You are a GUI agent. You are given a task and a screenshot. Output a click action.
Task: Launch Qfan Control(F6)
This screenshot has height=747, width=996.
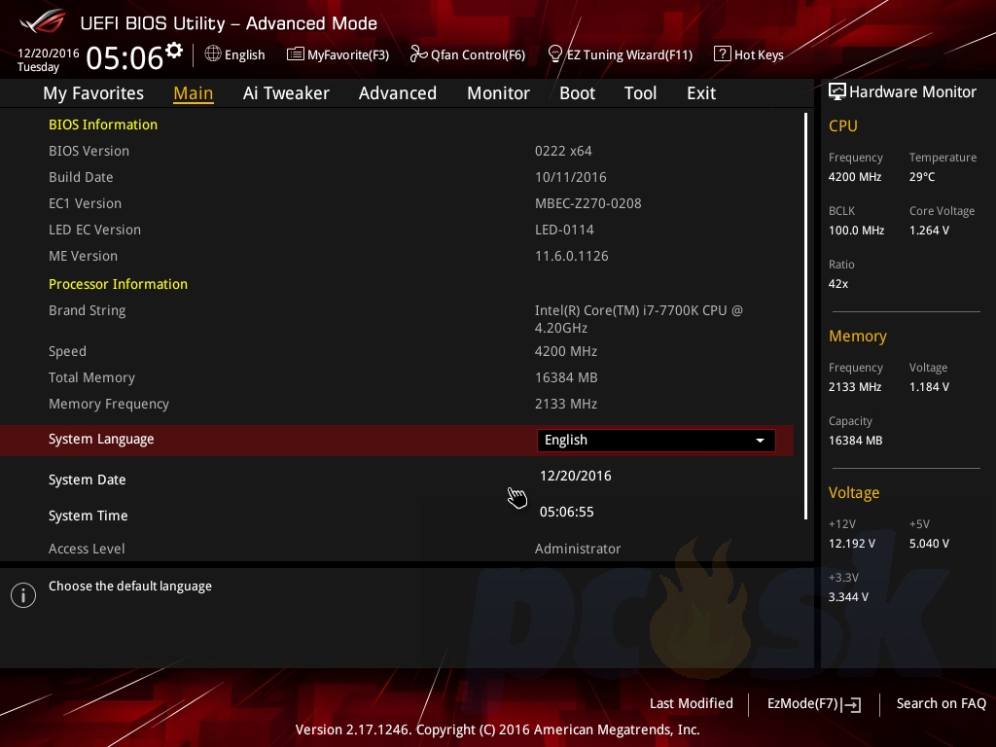point(468,54)
